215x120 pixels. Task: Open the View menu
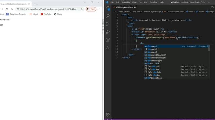(x=134, y=2)
